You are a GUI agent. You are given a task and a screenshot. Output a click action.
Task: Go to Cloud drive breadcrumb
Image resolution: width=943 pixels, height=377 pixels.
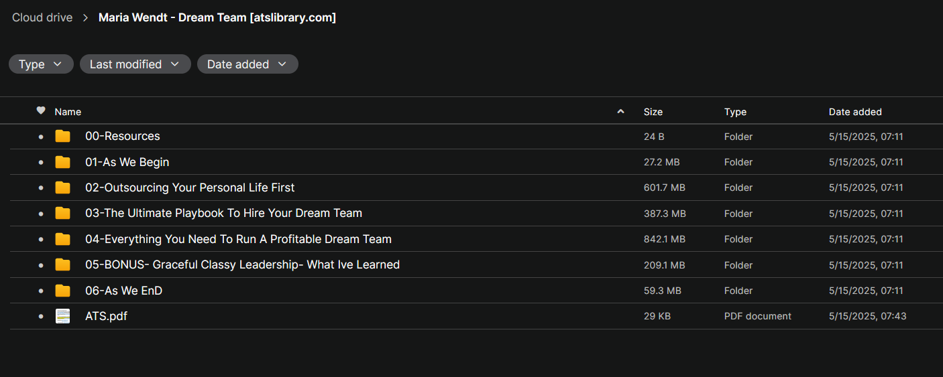click(x=42, y=18)
